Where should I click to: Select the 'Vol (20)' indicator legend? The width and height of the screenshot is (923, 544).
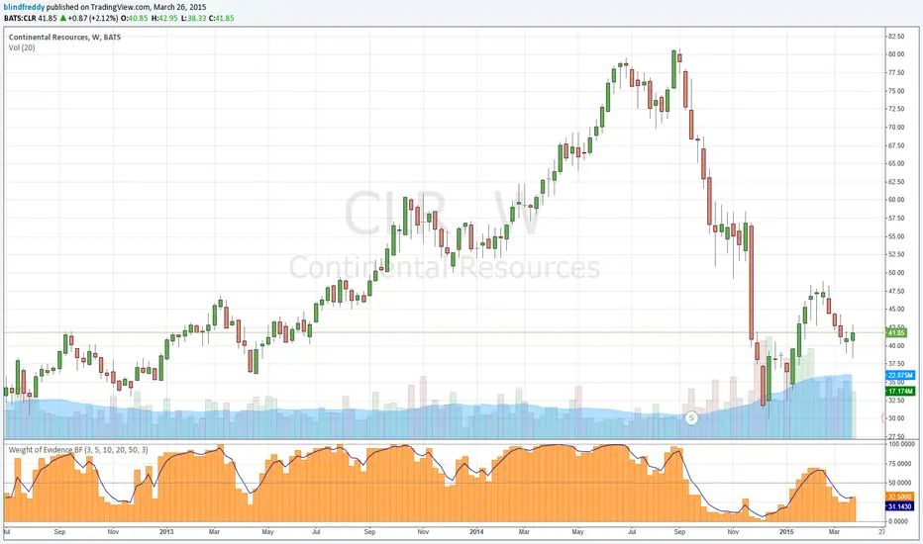click(22, 47)
